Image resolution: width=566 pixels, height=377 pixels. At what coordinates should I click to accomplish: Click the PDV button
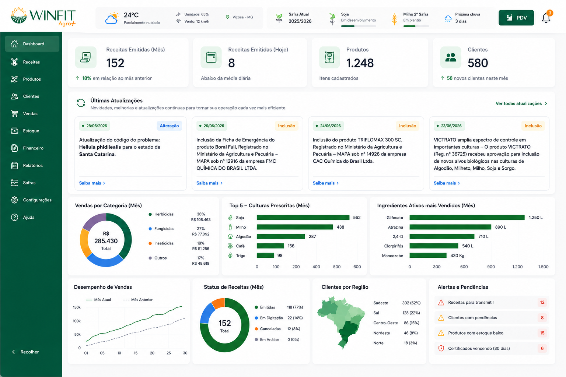pyautogui.click(x=516, y=18)
